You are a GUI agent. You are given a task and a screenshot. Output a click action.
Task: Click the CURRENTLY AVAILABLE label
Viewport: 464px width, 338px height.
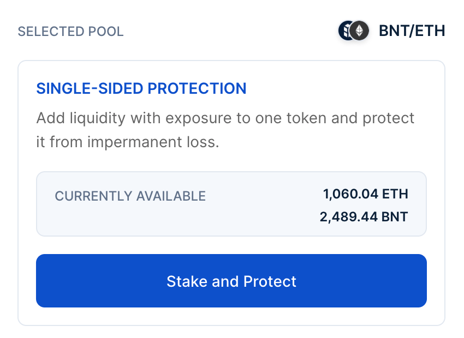pyautogui.click(x=130, y=196)
